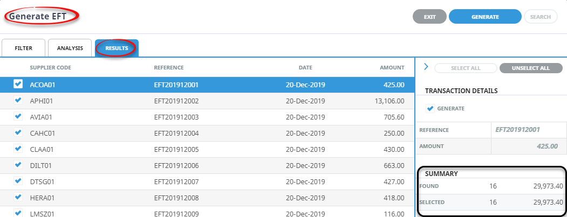Switch to the Filter tab
Image resolution: width=567 pixels, height=217 pixels.
click(23, 48)
